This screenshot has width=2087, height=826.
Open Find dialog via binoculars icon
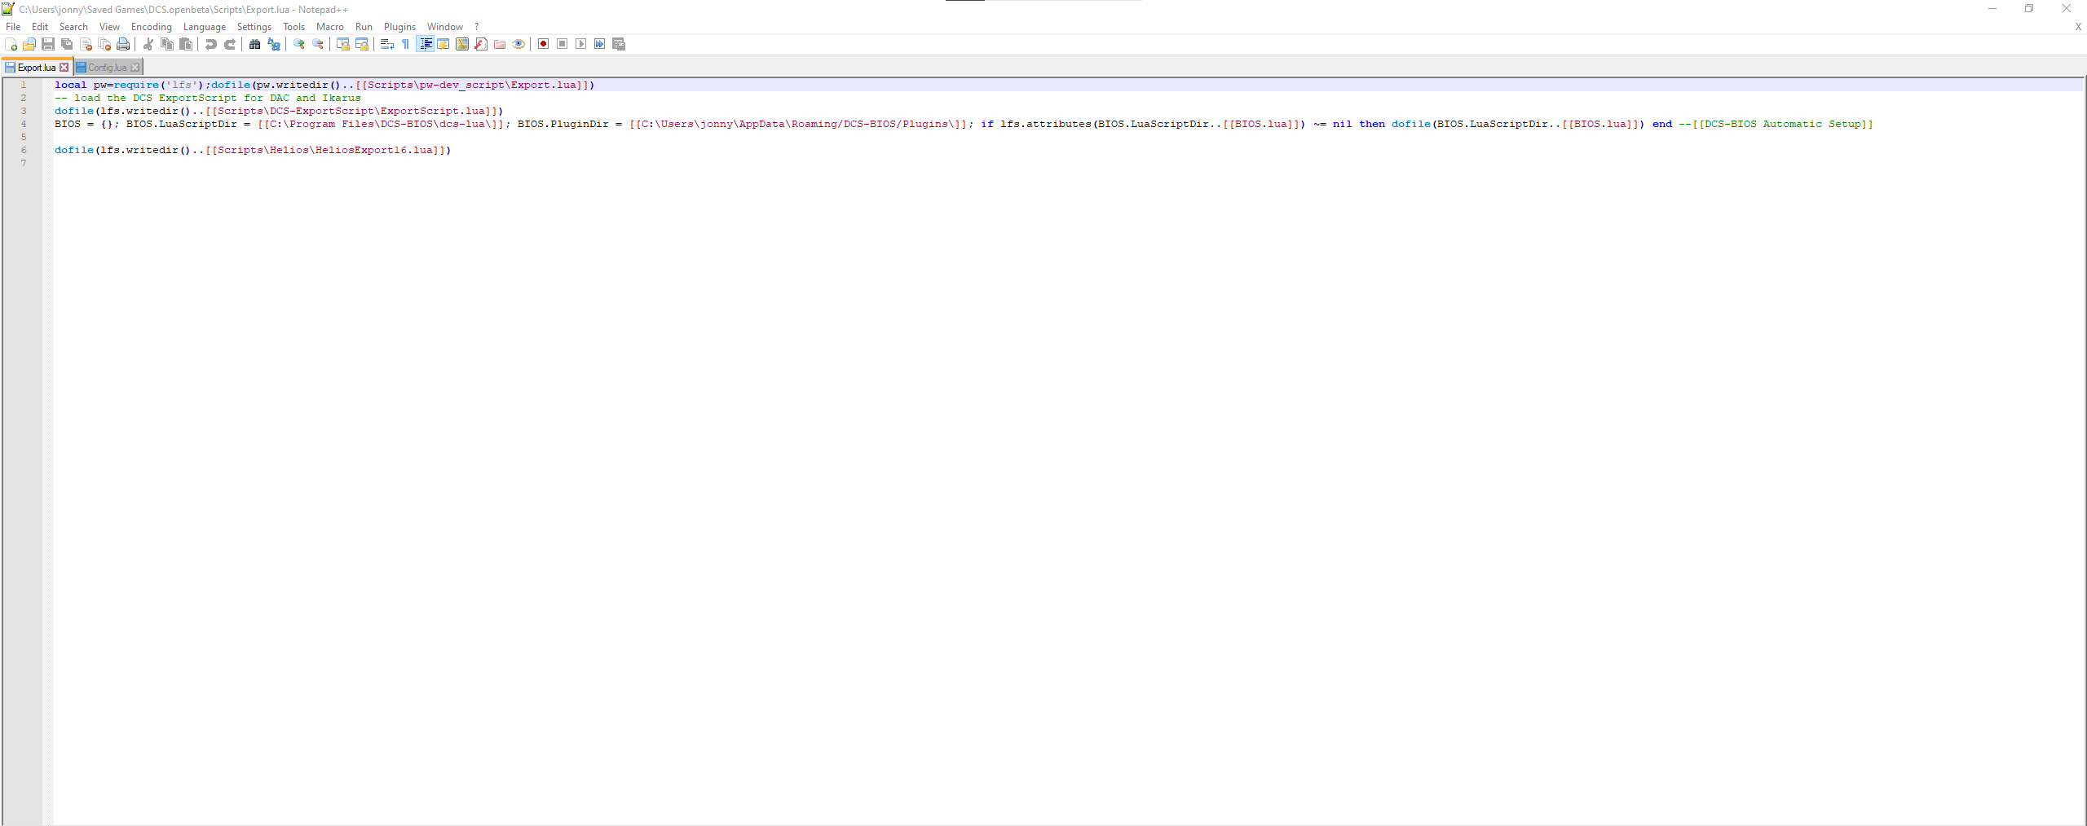click(255, 44)
